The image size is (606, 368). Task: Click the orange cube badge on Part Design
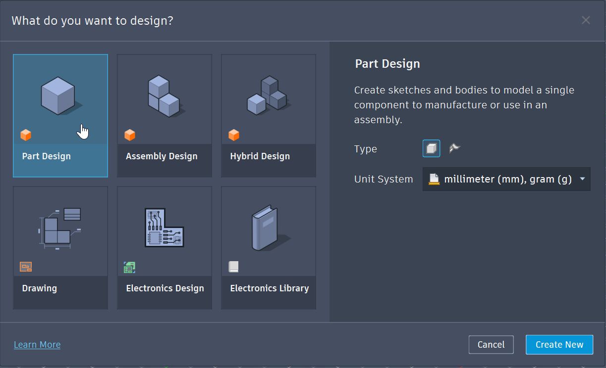tap(25, 135)
